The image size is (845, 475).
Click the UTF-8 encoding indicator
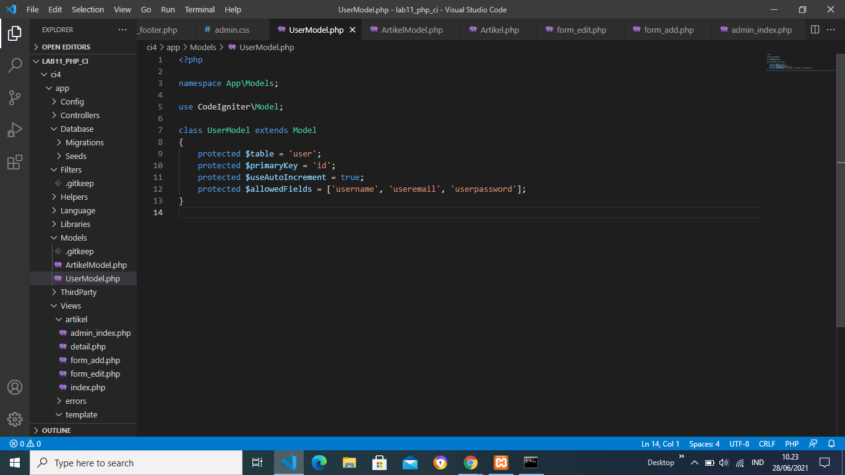(739, 443)
